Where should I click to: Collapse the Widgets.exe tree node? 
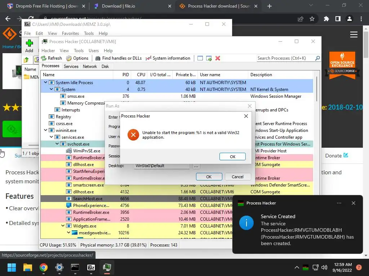(63, 226)
